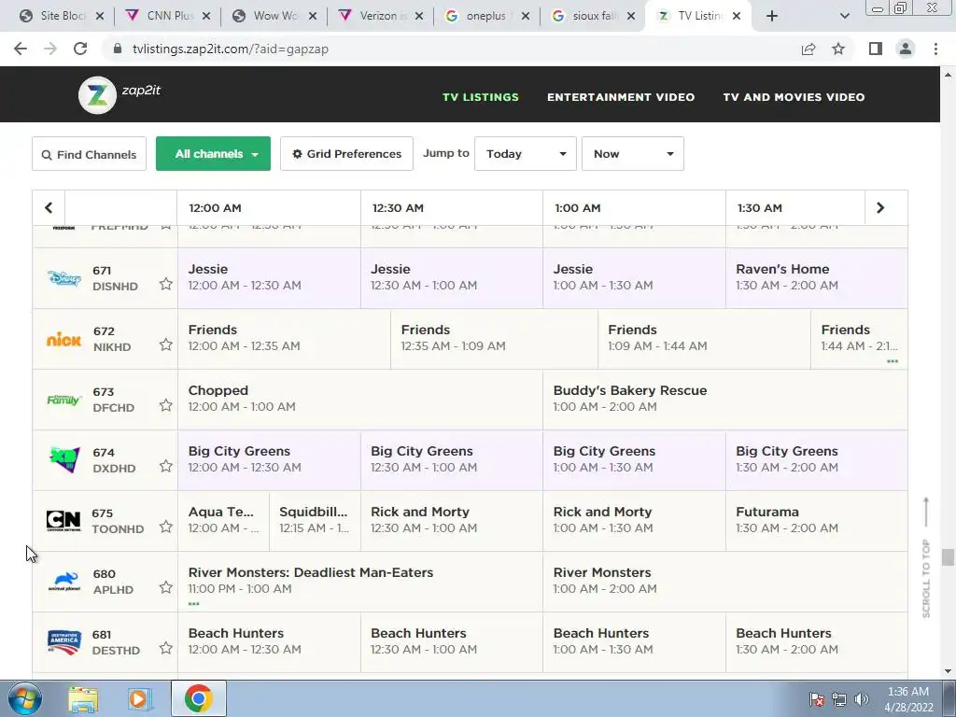
Task: Click the Nick logo for channel 672
Action: [64, 340]
